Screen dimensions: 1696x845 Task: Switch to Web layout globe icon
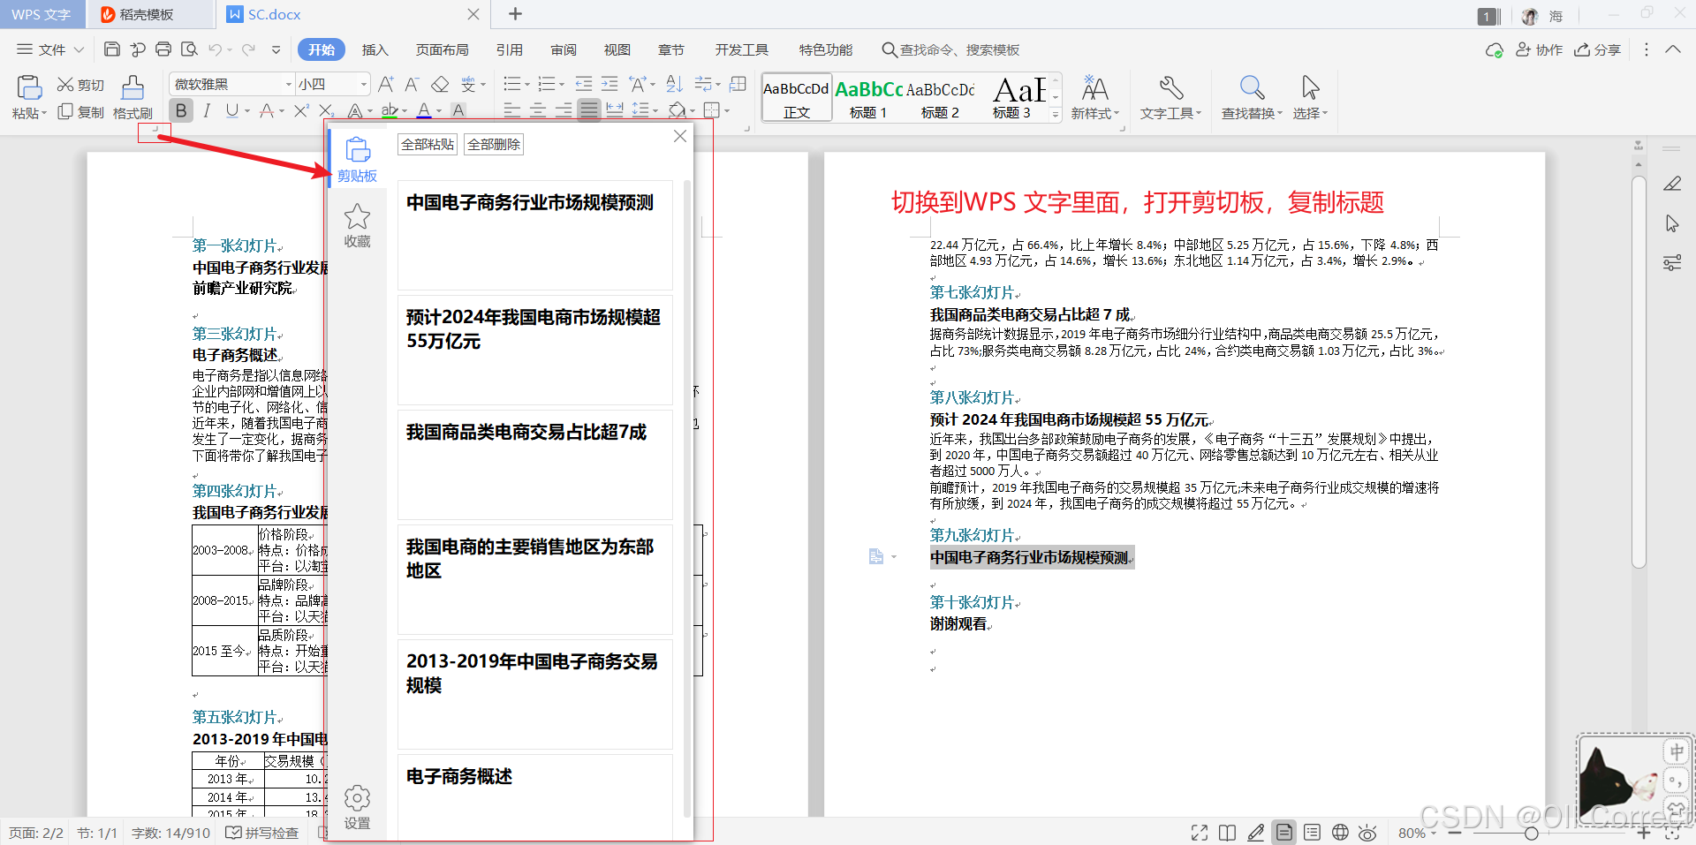[x=1340, y=833]
